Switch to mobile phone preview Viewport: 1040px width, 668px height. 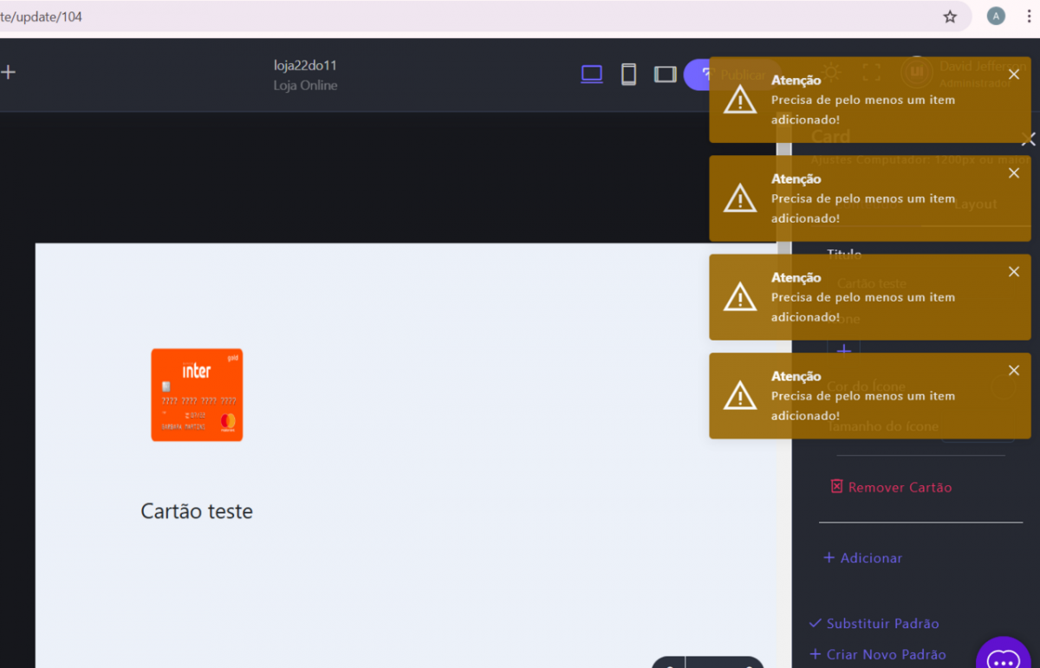tap(628, 75)
